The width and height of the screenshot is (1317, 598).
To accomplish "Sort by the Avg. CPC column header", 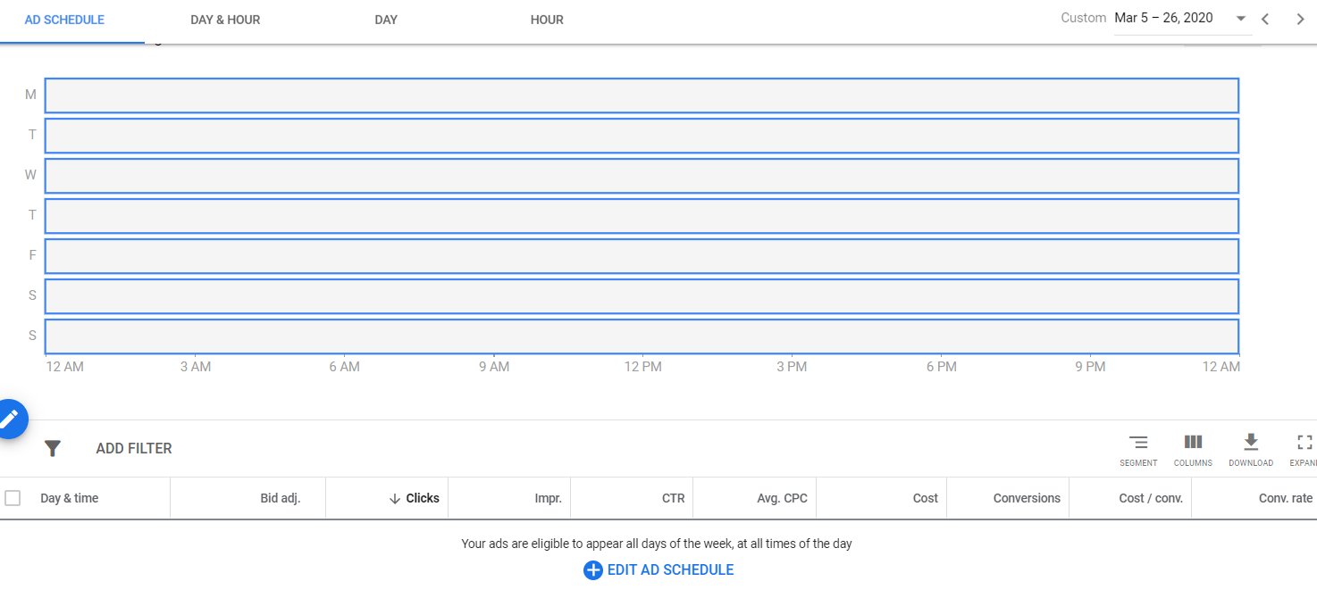I will click(x=782, y=498).
